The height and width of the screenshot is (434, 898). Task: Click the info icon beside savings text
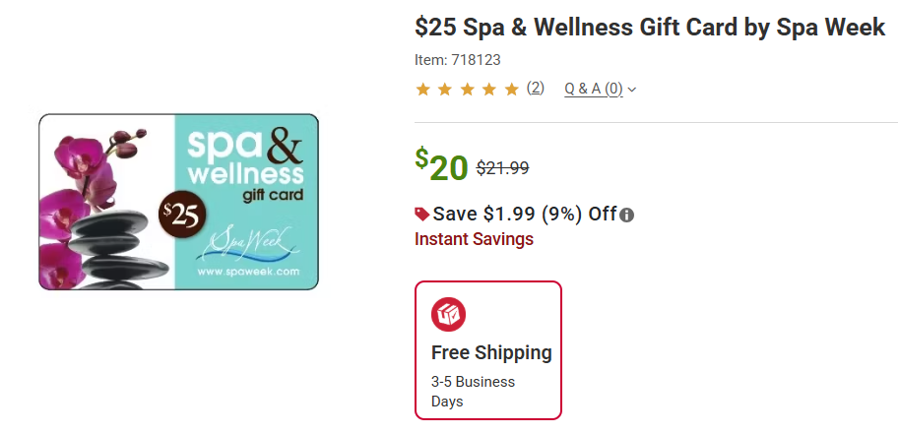click(627, 216)
